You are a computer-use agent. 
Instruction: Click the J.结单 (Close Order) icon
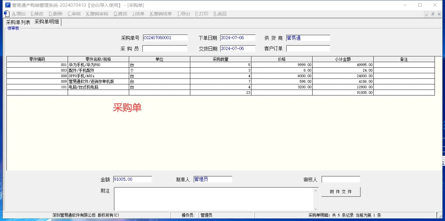138,14
